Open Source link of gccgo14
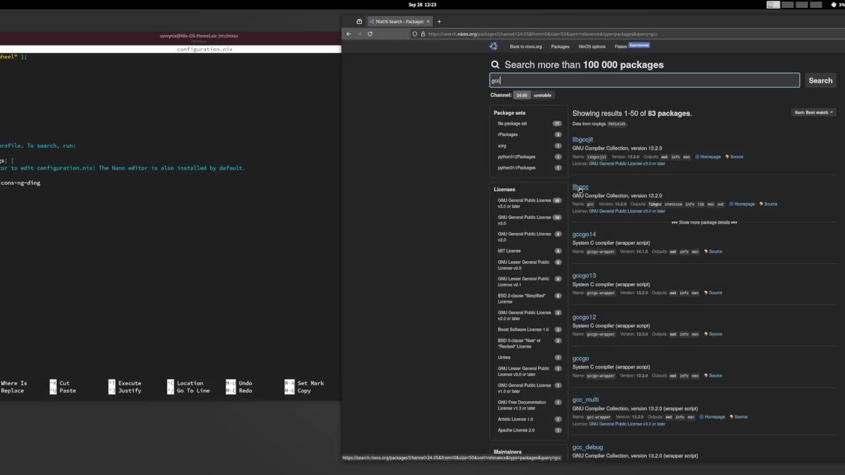 click(713, 251)
